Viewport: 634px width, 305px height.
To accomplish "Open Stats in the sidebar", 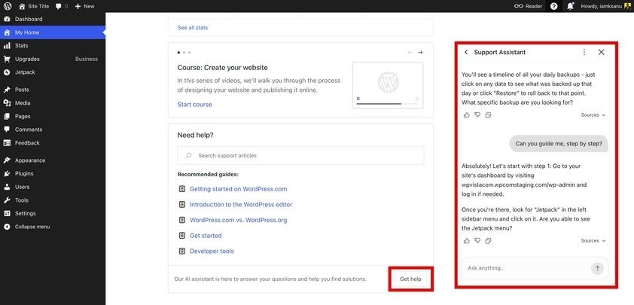I will point(53,46).
